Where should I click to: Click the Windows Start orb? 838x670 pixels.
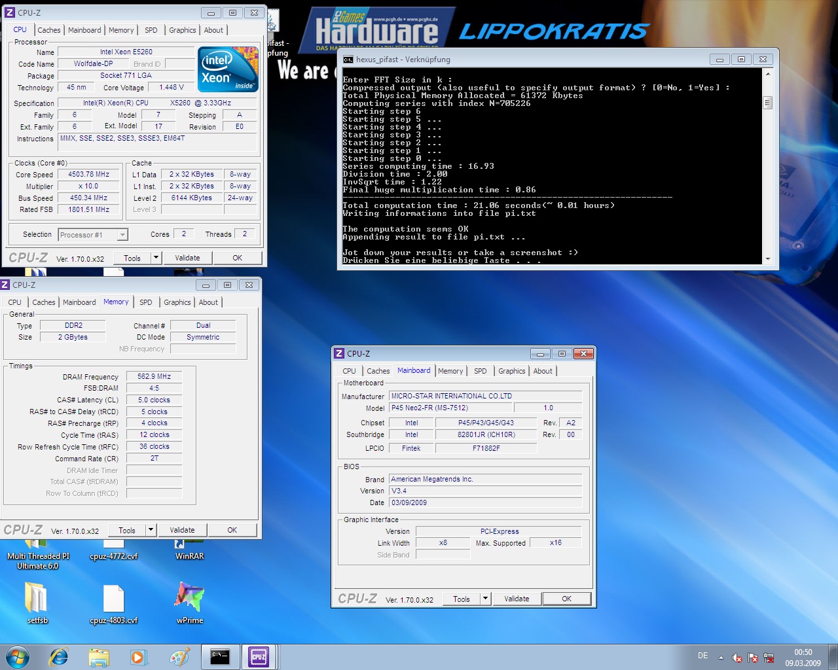click(x=18, y=657)
